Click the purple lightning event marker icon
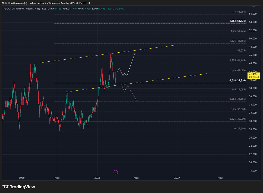 tap(115, 172)
